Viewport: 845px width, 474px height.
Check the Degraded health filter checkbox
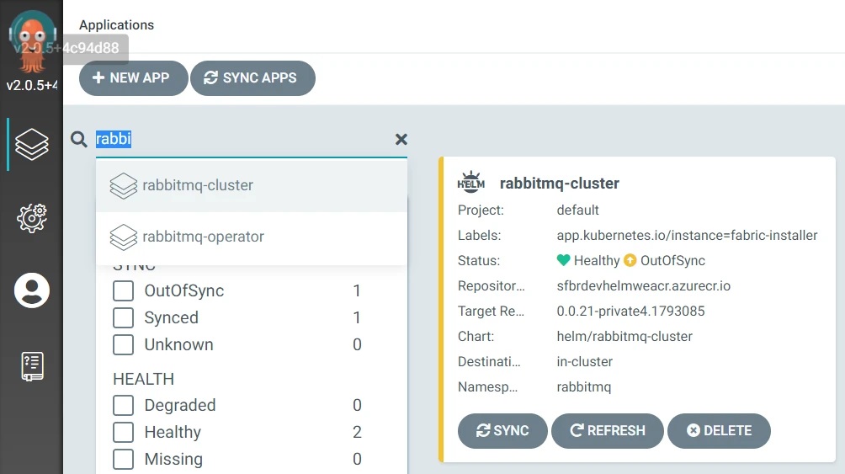[124, 405]
